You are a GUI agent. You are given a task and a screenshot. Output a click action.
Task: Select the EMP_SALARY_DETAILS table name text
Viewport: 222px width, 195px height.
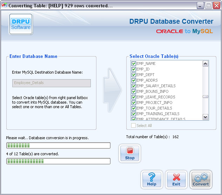(x=156, y=86)
